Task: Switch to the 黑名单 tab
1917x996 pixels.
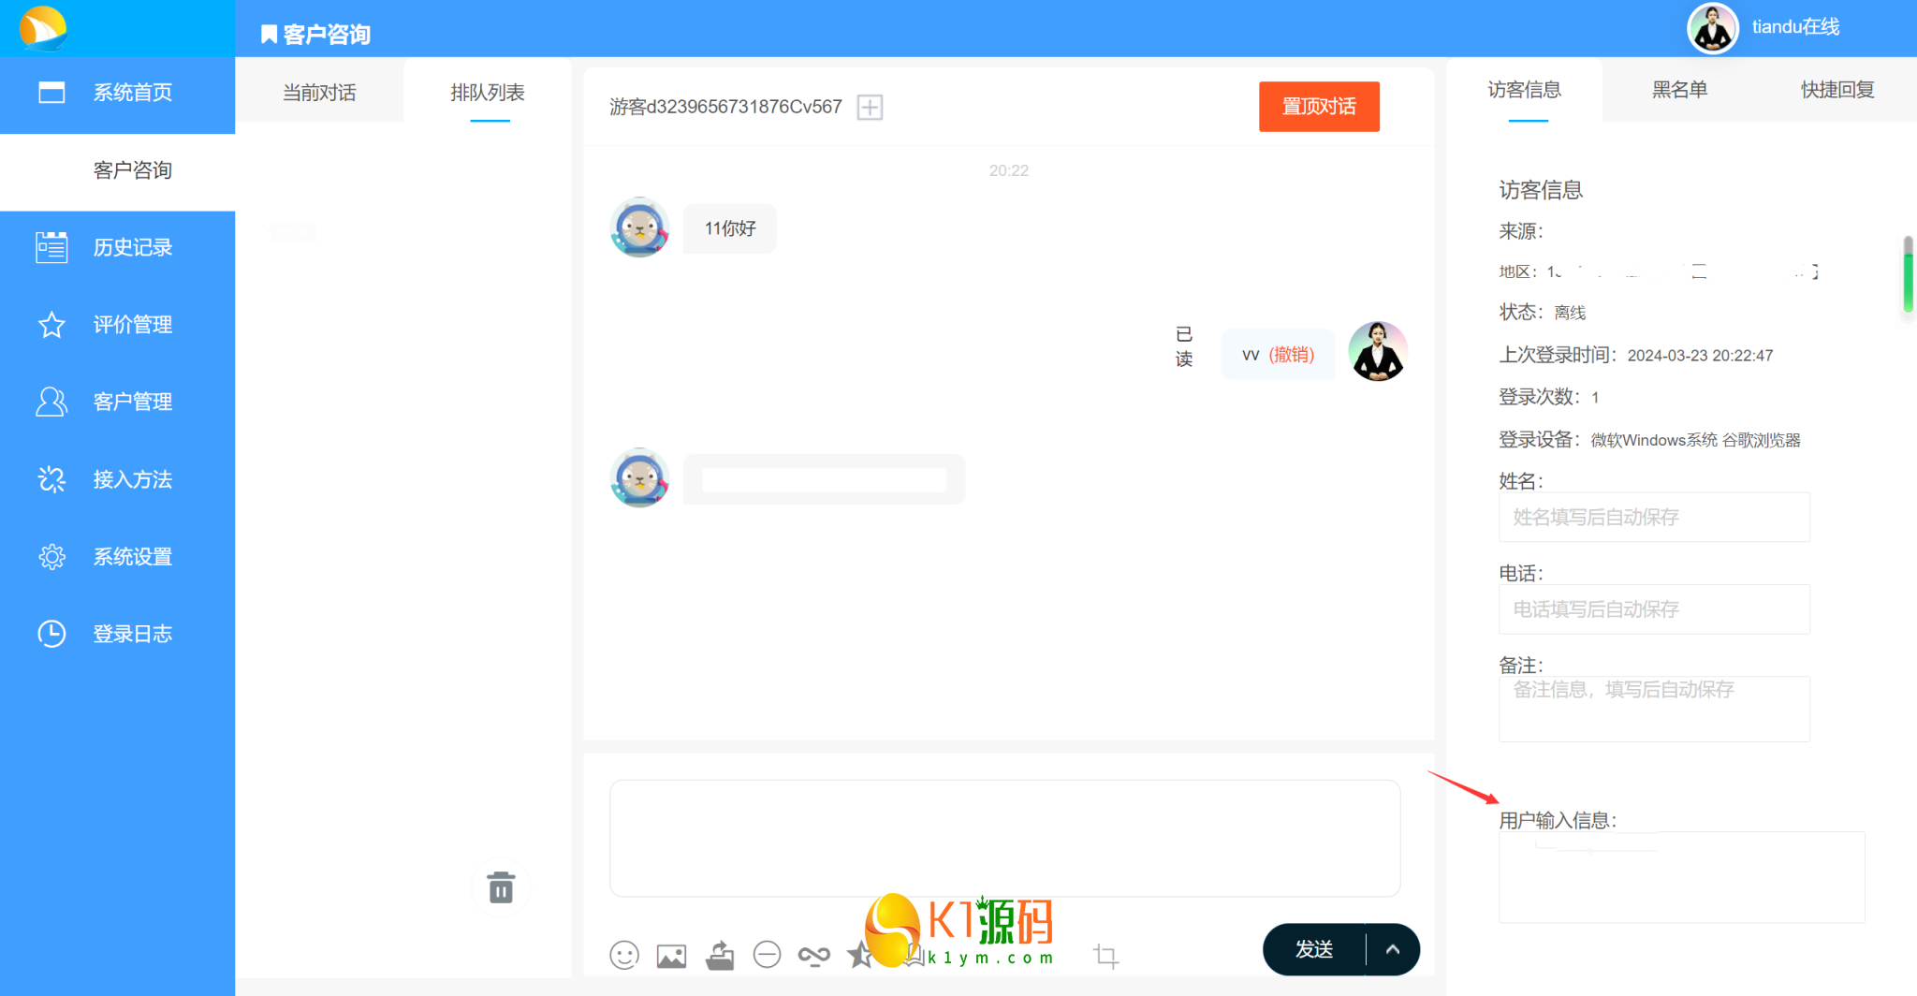Action: click(x=1679, y=90)
